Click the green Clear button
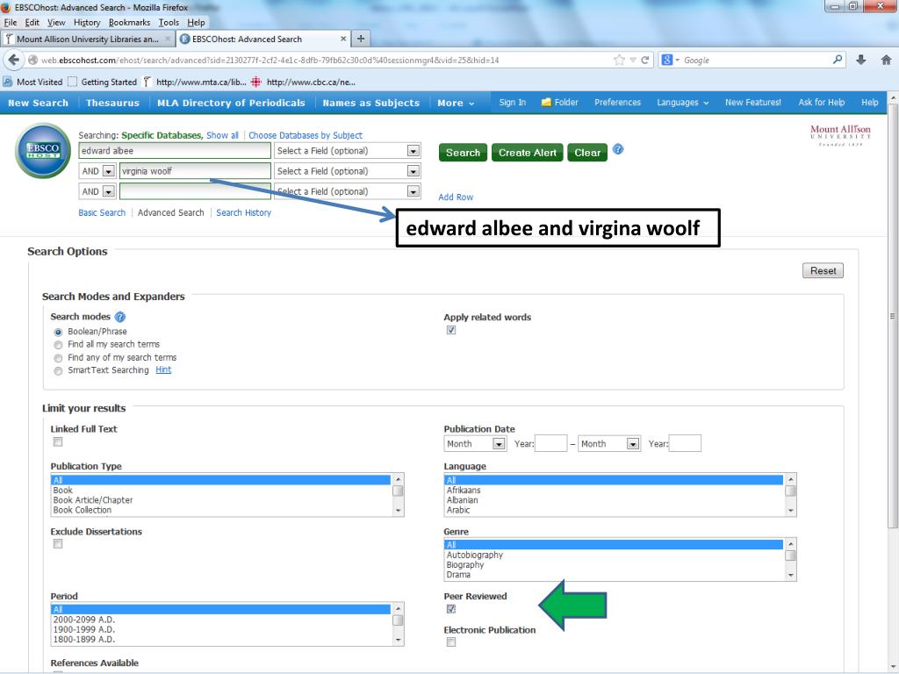 pyautogui.click(x=587, y=153)
